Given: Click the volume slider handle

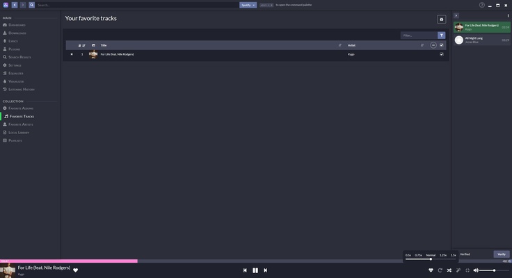Looking at the screenshot, I should pyautogui.click(x=495, y=270).
